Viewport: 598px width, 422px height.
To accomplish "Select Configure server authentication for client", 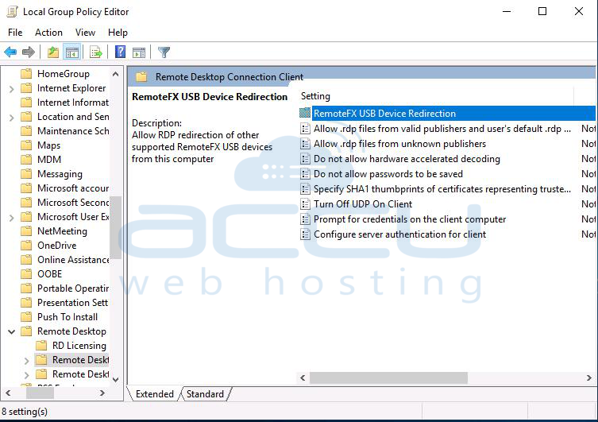I will pyautogui.click(x=399, y=234).
